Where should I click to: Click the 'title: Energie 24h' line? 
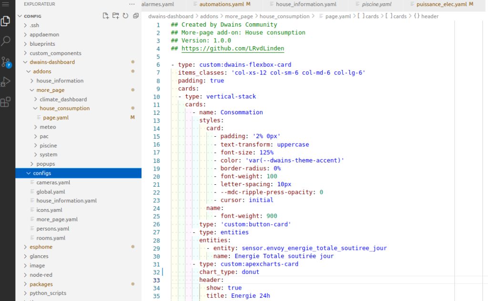(x=238, y=296)
